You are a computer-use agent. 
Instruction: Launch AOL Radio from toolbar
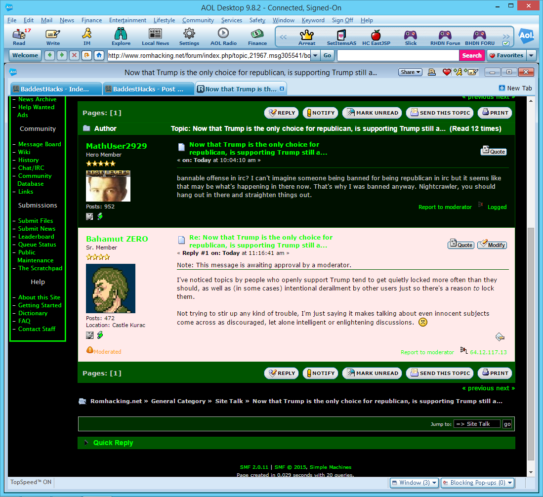tap(223, 37)
